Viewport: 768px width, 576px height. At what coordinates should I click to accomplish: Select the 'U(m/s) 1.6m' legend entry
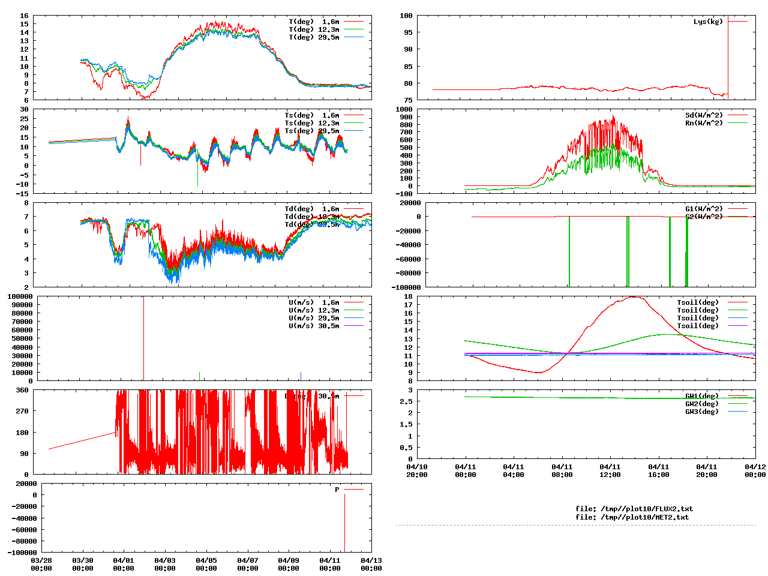pyautogui.click(x=314, y=302)
